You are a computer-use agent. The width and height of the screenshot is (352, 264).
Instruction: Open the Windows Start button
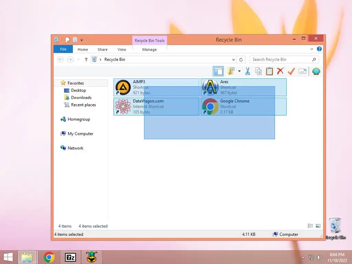pos(8,257)
